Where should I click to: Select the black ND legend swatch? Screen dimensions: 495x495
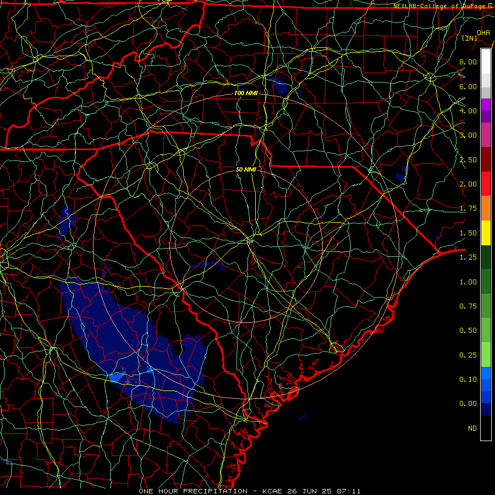click(486, 428)
